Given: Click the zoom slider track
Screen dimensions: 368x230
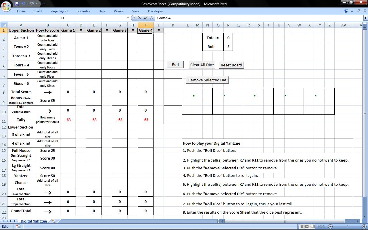Looking at the screenshot, I should click(x=347, y=227).
